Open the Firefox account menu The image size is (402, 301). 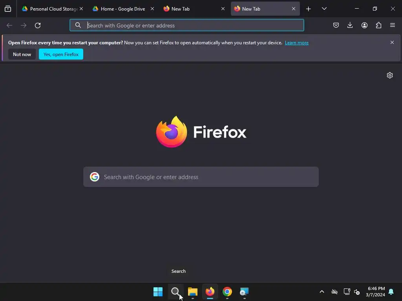point(364,25)
